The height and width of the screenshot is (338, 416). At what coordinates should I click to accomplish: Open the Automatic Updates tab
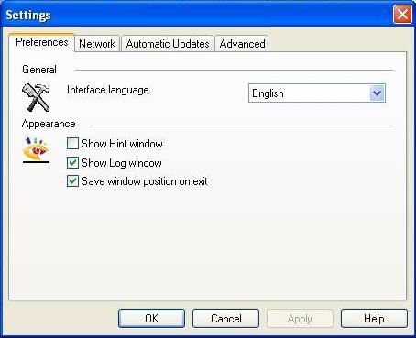168,44
